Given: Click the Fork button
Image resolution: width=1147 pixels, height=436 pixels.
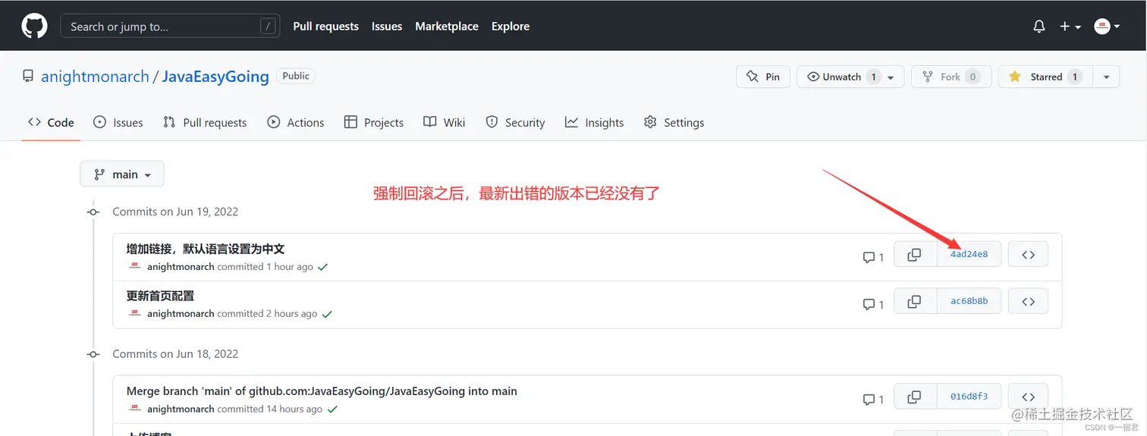Looking at the screenshot, I should [x=951, y=77].
